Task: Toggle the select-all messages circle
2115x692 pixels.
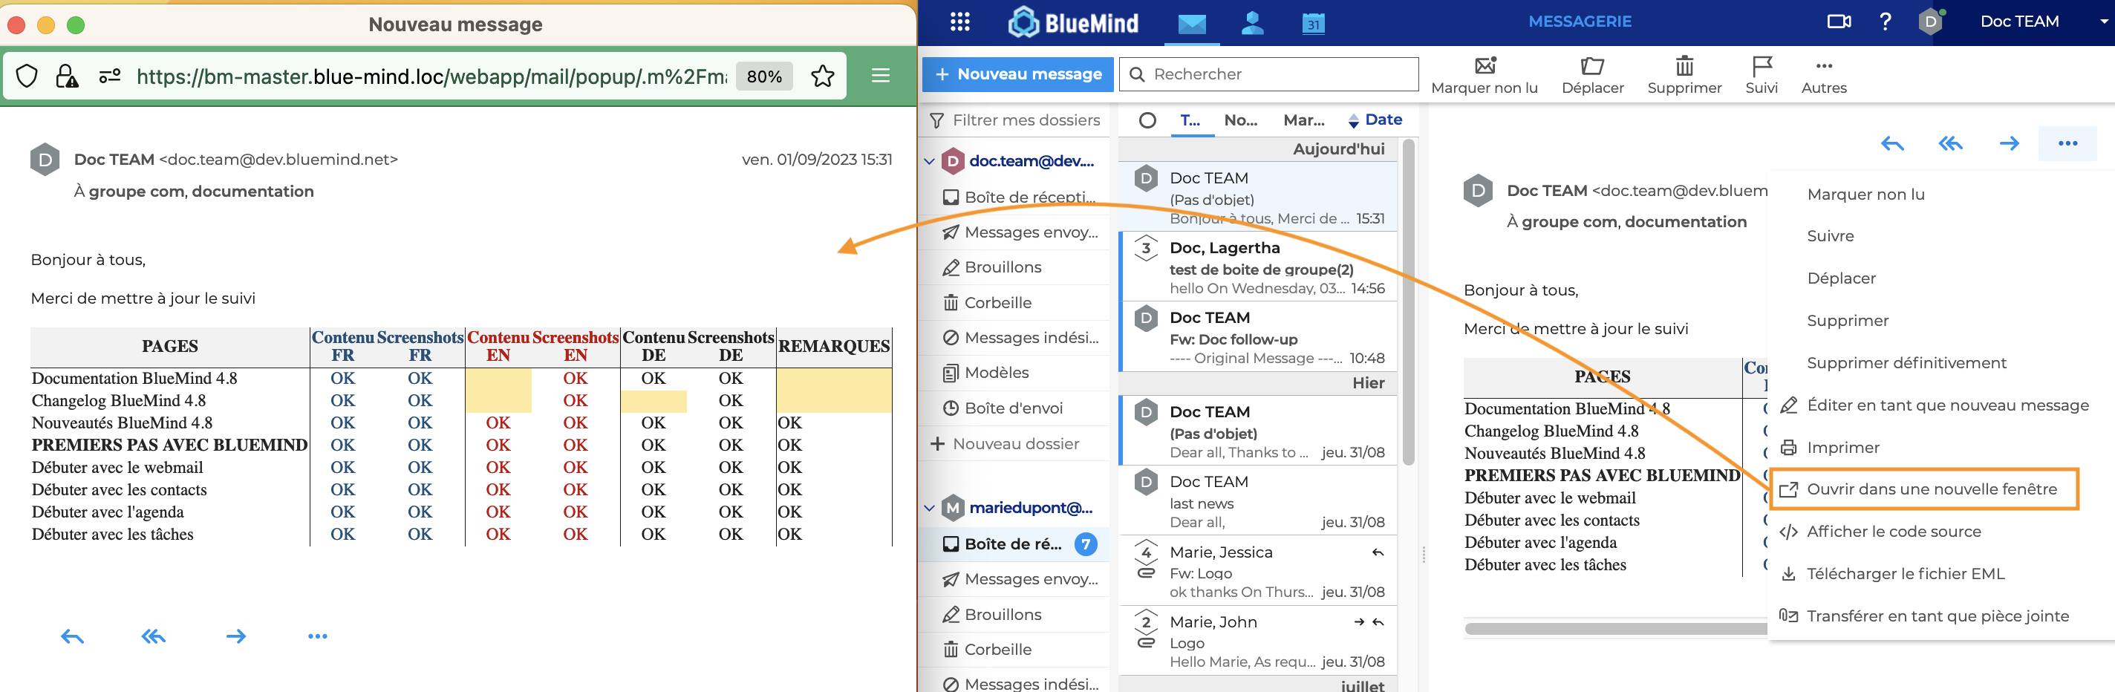Action: click(1147, 122)
